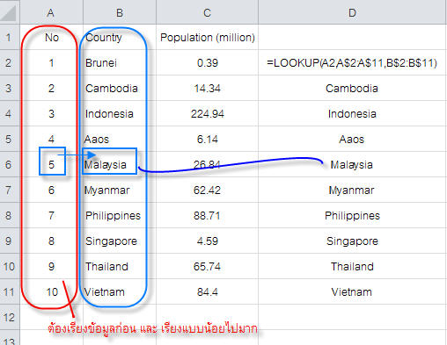This screenshot has height=345, width=447.
Task: Select cell A5 with number 4
Action: 52,139
